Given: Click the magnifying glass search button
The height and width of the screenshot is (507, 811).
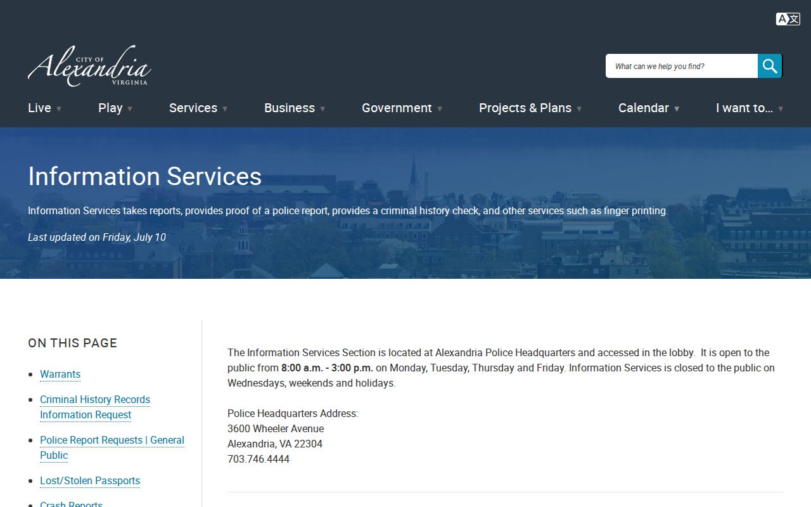Looking at the screenshot, I should (x=770, y=66).
